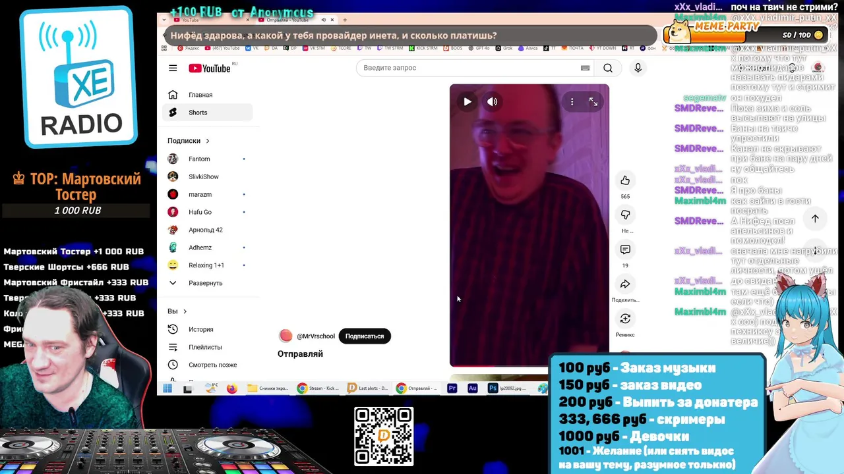Open the marazm channel subscription

pos(207,194)
